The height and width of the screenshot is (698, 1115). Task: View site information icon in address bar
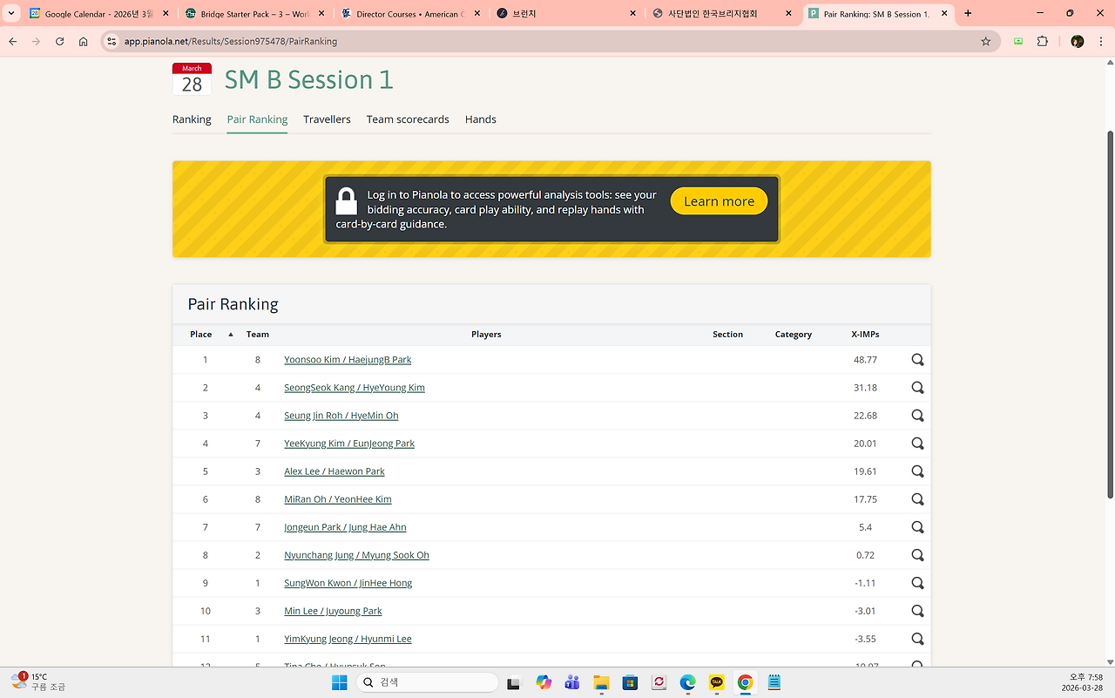(111, 41)
